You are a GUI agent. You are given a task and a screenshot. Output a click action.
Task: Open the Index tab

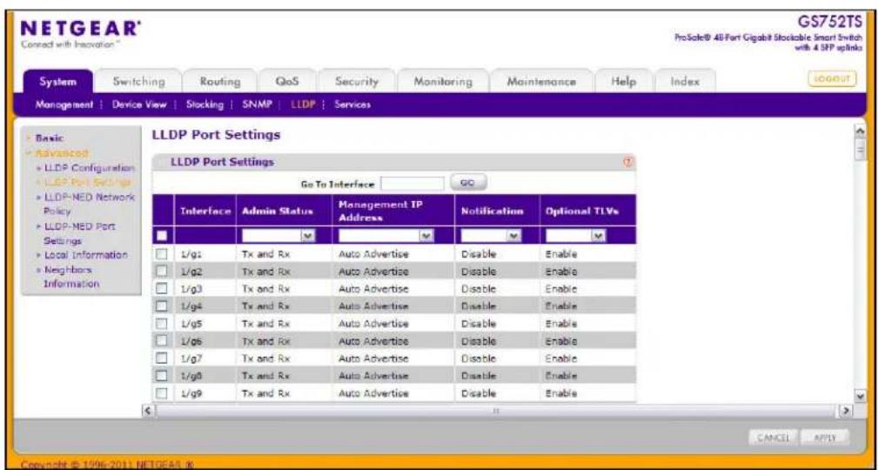[x=685, y=83]
